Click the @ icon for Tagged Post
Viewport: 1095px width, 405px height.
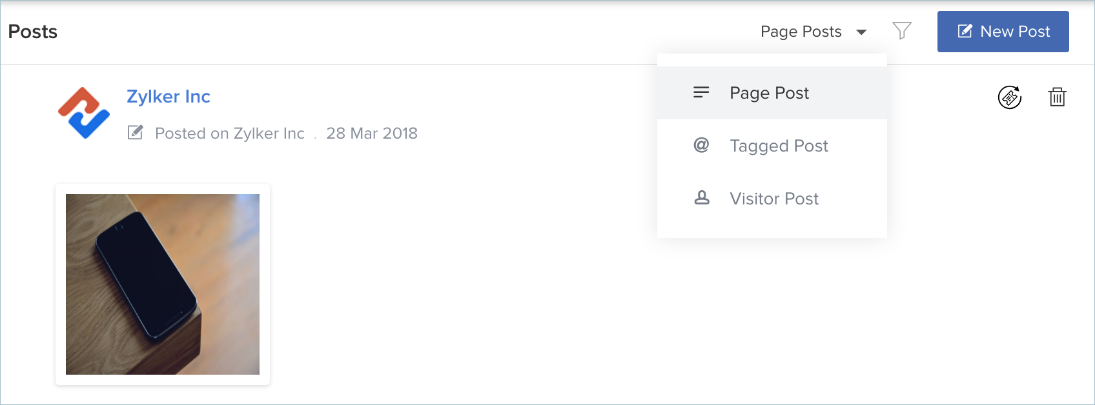[x=701, y=145]
